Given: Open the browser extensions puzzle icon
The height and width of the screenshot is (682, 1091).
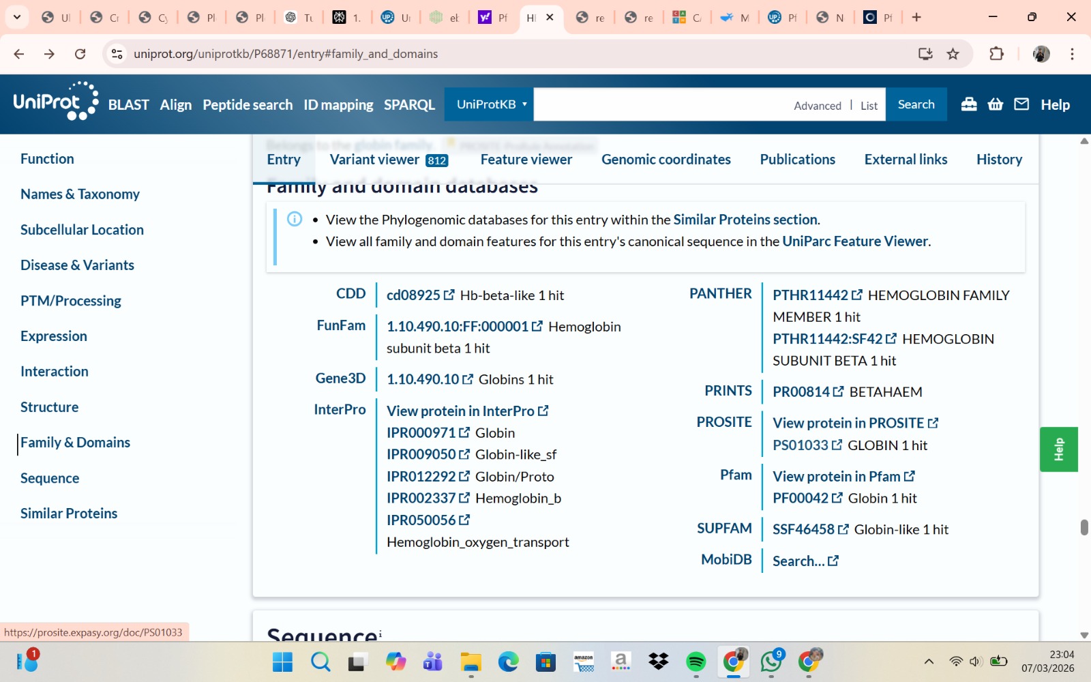Looking at the screenshot, I should click(996, 54).
